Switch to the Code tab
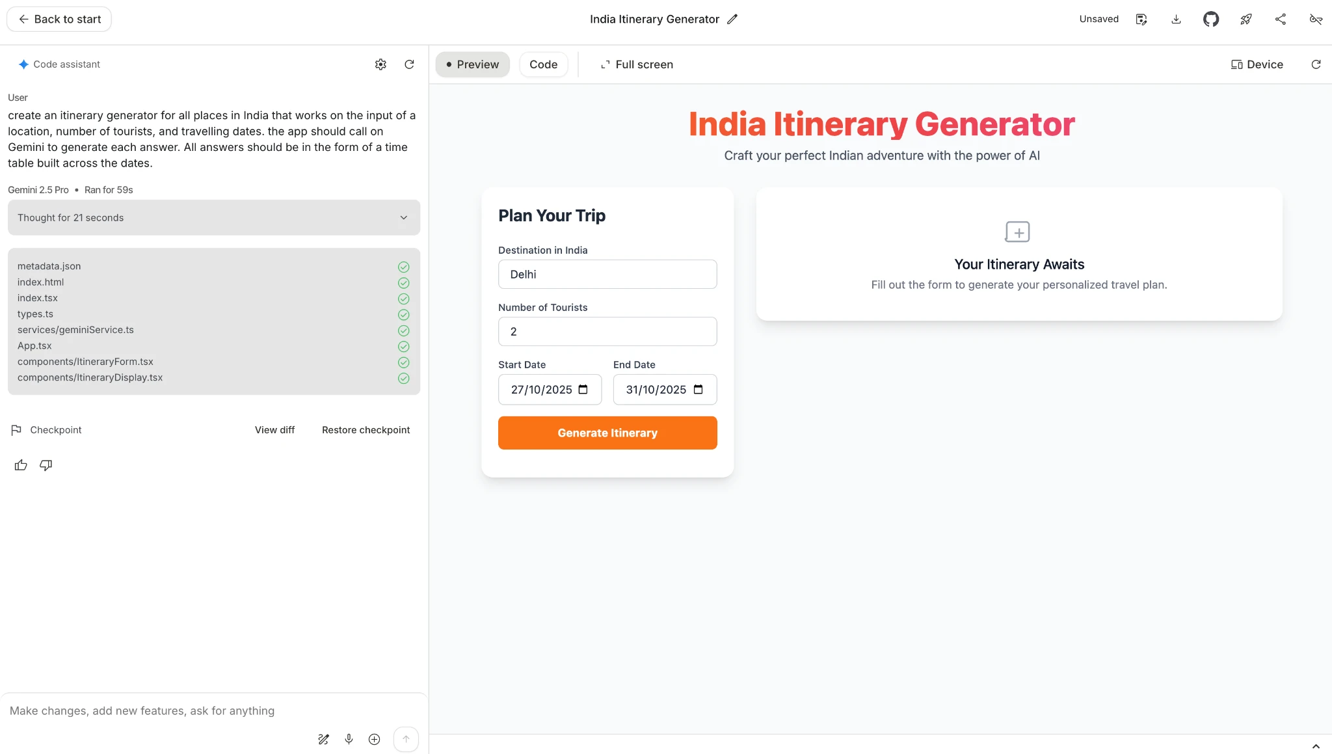The height and width of the screenshot is (754, 1332). [x=543, y=64]
